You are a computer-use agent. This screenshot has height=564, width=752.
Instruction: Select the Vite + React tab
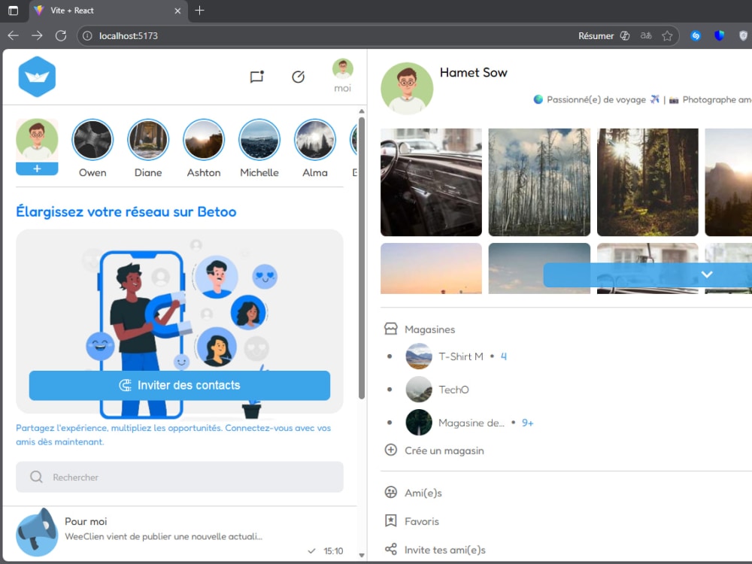(108, 11)
